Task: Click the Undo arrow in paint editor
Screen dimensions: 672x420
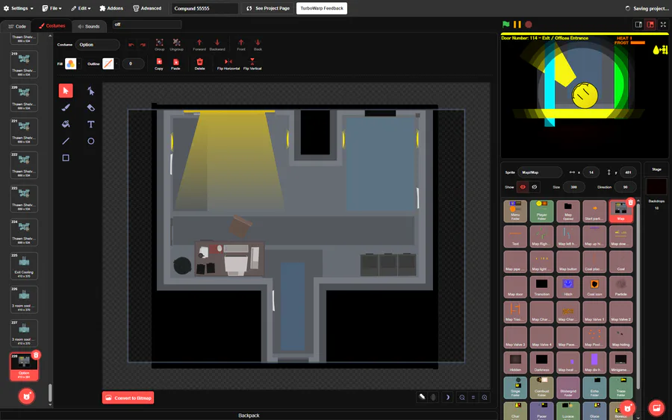Action: [131, 45]
